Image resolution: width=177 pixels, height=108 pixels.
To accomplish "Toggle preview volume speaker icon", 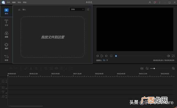I will 168,56.
